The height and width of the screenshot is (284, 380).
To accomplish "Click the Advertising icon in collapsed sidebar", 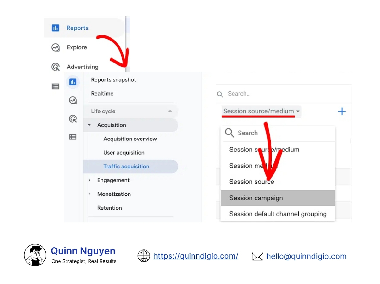I will pos(73,119).
